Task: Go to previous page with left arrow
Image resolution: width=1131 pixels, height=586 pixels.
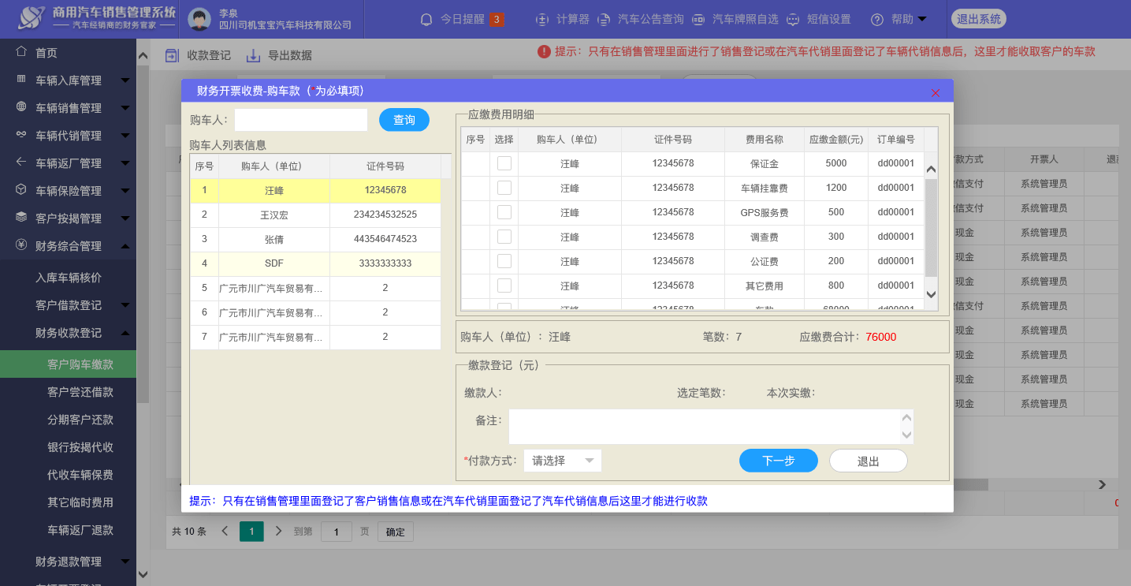Action: [x=225, y=531]
